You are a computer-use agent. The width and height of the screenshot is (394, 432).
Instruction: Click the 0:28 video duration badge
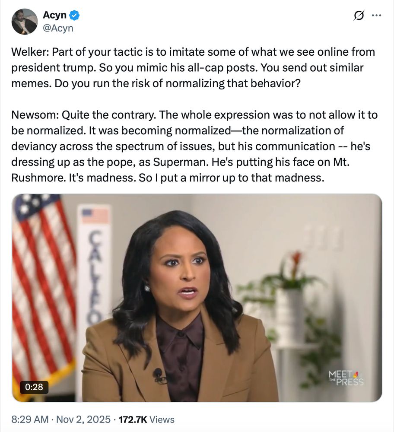click(34, 387)
